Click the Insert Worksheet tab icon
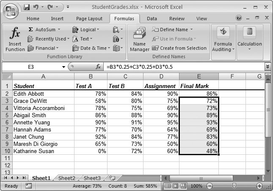 pos(112,178)
